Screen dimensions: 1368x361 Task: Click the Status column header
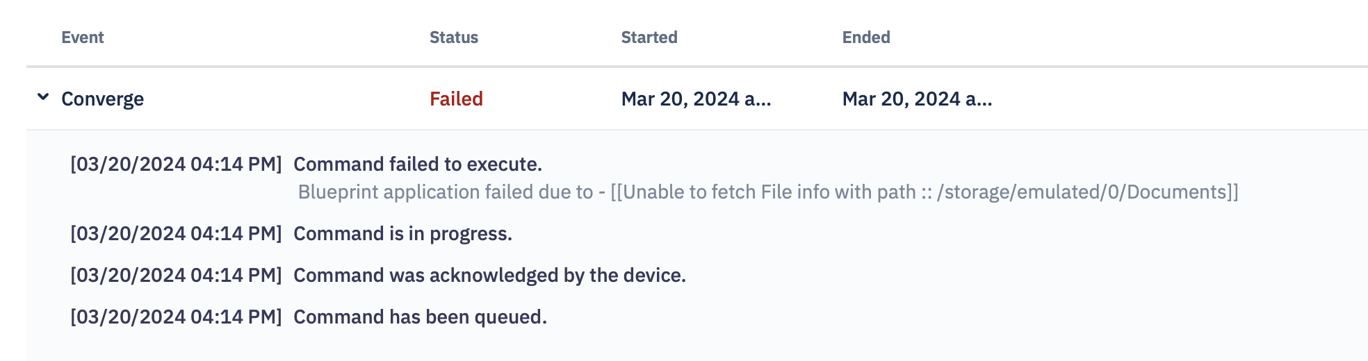point(453,37)
